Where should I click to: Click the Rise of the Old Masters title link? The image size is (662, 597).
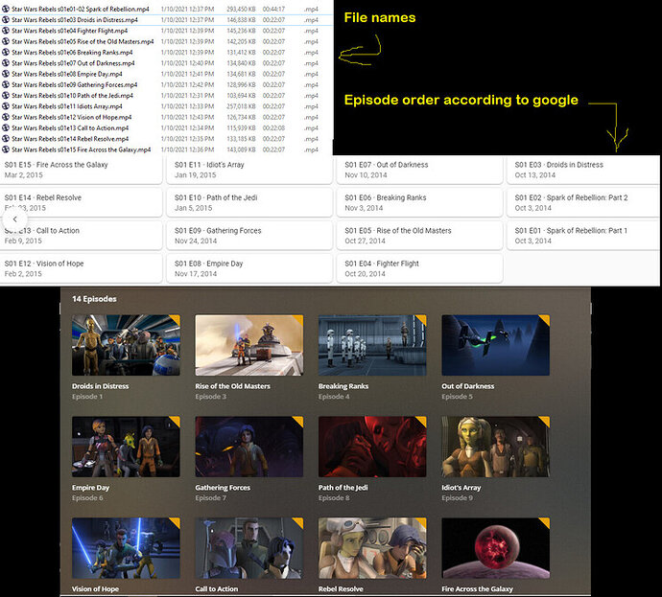pyautogui.click(x=232, y=386)
